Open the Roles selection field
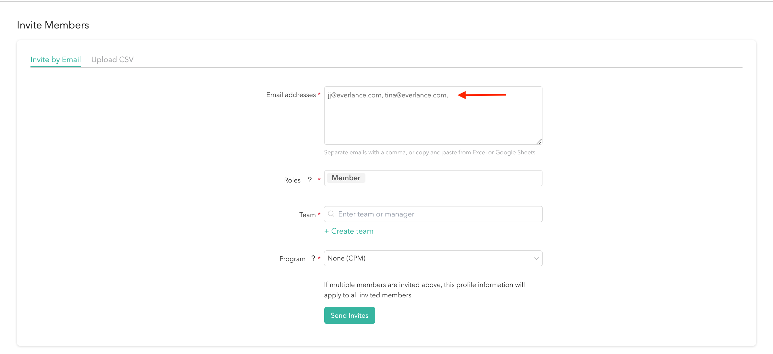The width and height of the screenshot is (773, 354). pyautogui.click(x=454, y=178)
